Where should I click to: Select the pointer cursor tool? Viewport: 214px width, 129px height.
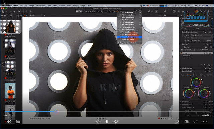86,12
